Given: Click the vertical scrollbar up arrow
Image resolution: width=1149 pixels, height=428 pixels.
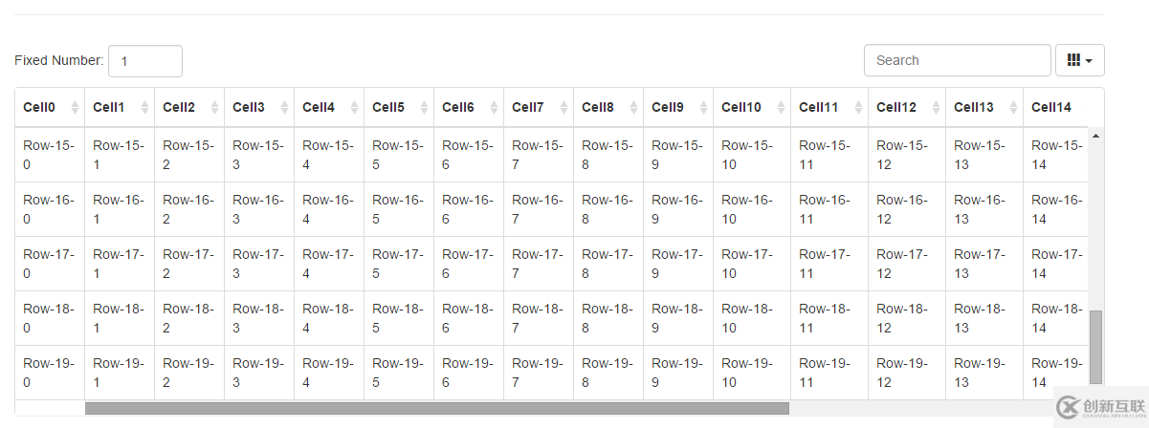Looking at the screenshot, I should pyautogui.click(x=1095, y=136).
